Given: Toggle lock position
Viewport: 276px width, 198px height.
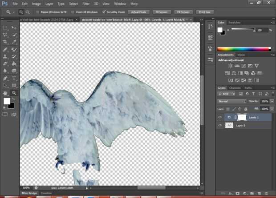Looking at the screenshot, I should (x=240, y=109).
